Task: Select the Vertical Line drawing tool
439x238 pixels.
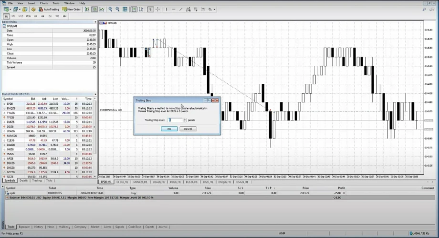Action: tap(166, 9)
